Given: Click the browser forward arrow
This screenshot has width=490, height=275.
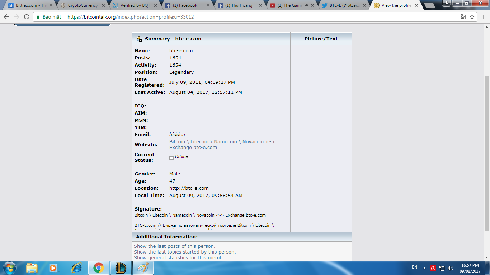Looking at the screenshot, I should [17, 17].
